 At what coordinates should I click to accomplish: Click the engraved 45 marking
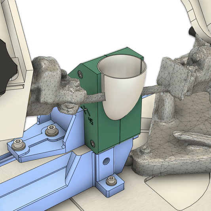click(91, 121)
